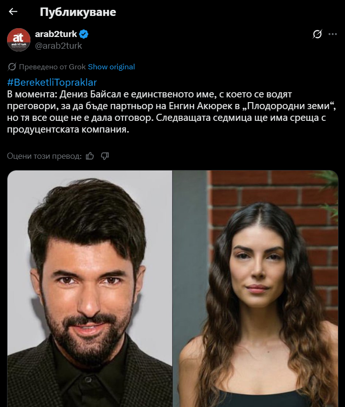This screenshot has width=345, height=407.
Task: Open the bearded man photo
Action: click(90, 289)
